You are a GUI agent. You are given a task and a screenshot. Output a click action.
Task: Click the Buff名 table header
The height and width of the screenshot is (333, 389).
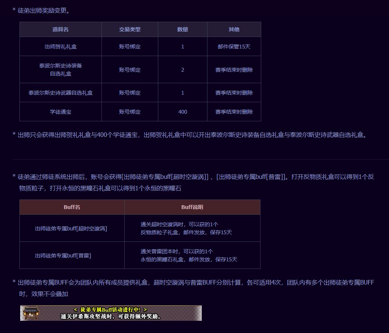(x=72, y=207)
